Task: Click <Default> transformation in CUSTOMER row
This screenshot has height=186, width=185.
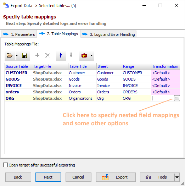Action: coord(166,73)
